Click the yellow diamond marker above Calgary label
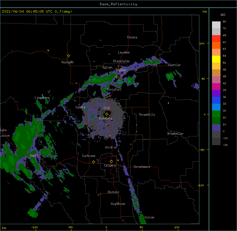Screen dimensions: 237x231 [x=111, y=162]
